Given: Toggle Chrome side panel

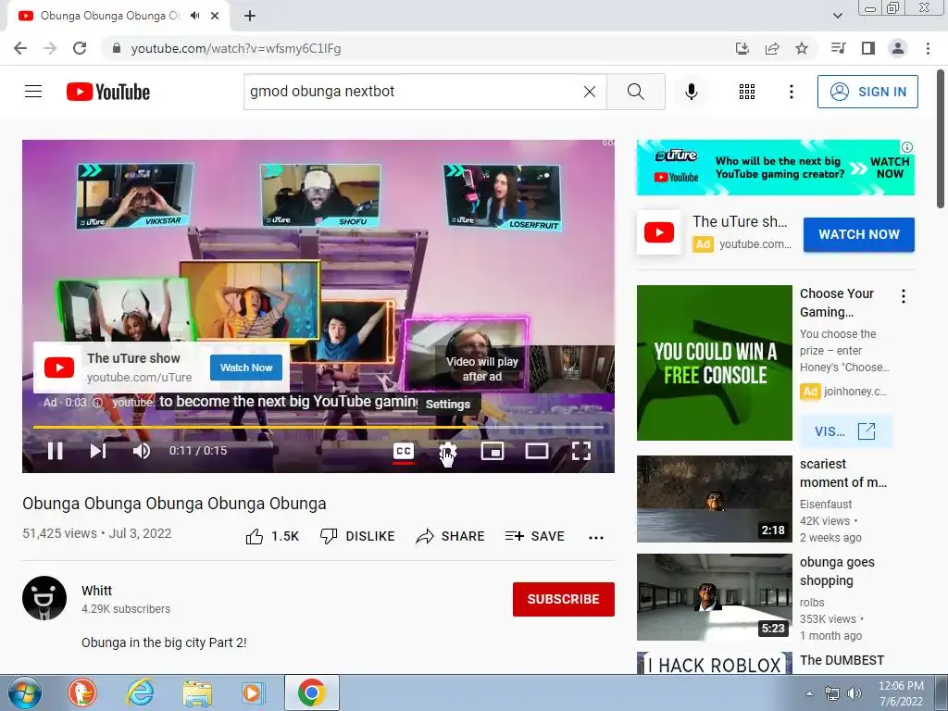Looking at the screenshot, I should (868, 48).
